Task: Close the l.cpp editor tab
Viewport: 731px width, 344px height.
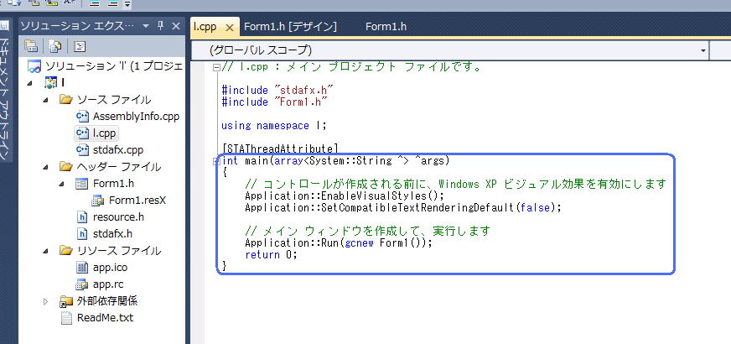Action: (x=230, y=27)
